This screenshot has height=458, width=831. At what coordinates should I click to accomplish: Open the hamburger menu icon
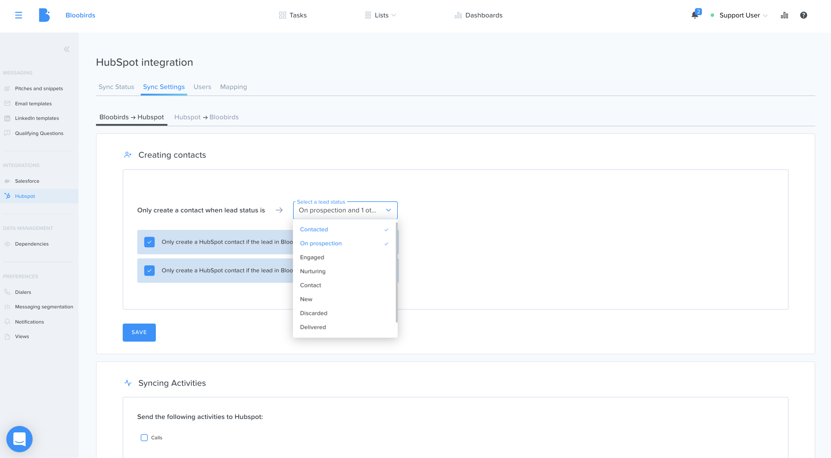click(18, 15)
